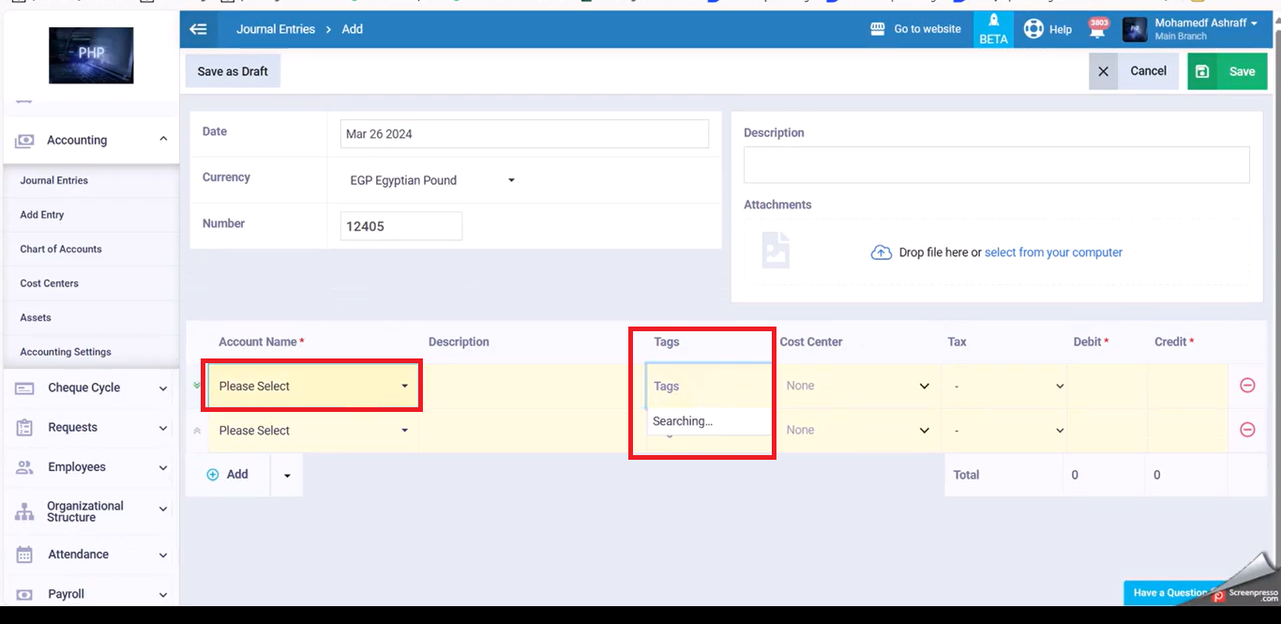Open the Help lifebuoy icon
This screenshot has width=1281, height=624.
point(1033,29)
